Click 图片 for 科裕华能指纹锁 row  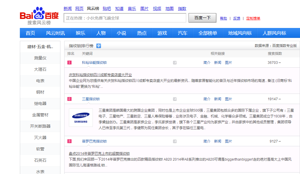[229, 63]
